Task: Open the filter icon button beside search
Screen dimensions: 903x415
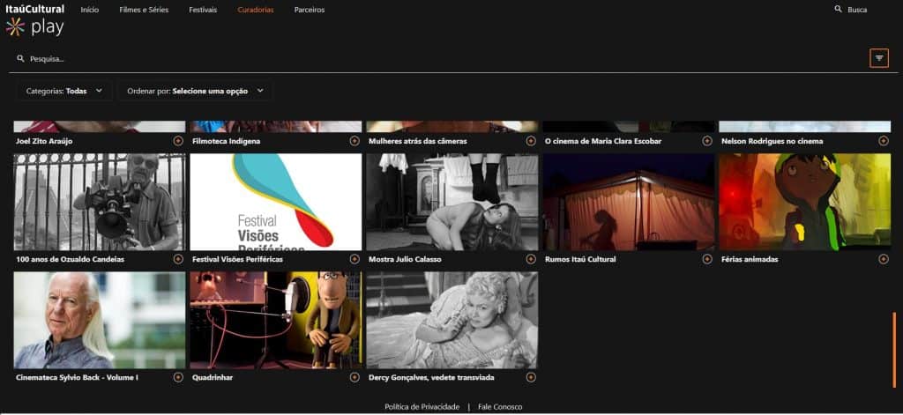Action: pyautogui.click(x=879, y=58)
